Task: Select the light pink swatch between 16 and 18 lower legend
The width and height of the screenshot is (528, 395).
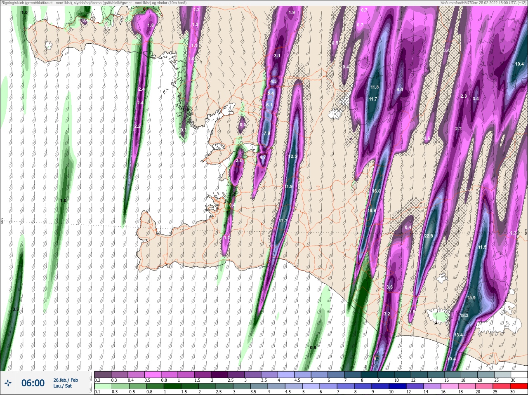Action: (449, 387)
